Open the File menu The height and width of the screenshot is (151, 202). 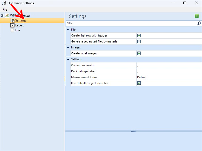(5, 10)
